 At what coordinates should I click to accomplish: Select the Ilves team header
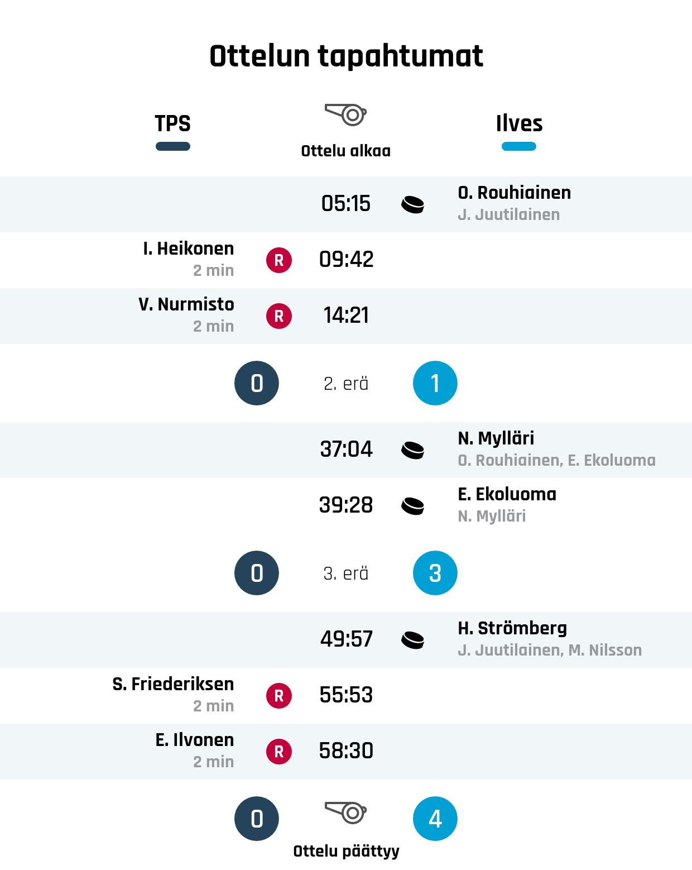(x=519, y=124)
